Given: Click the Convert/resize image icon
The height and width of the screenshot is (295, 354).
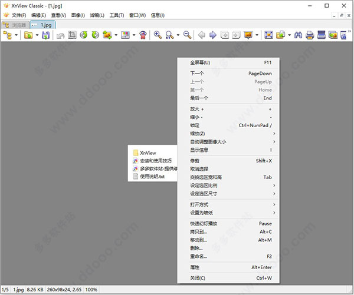Looking at the screenshot, I should (x=107, y=35).
